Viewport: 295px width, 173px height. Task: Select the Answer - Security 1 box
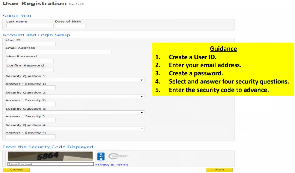[31, 88]
